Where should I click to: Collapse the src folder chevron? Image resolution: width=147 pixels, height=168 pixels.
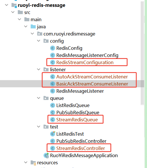(x=13, y=12)
